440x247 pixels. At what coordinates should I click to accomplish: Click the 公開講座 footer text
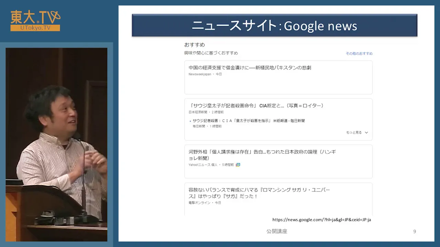(277, 231)
